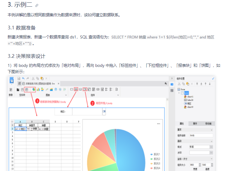The width and height of the screenshot is (228, 171).
Task: Select the report block icon
Action: [x=27, y=90]
